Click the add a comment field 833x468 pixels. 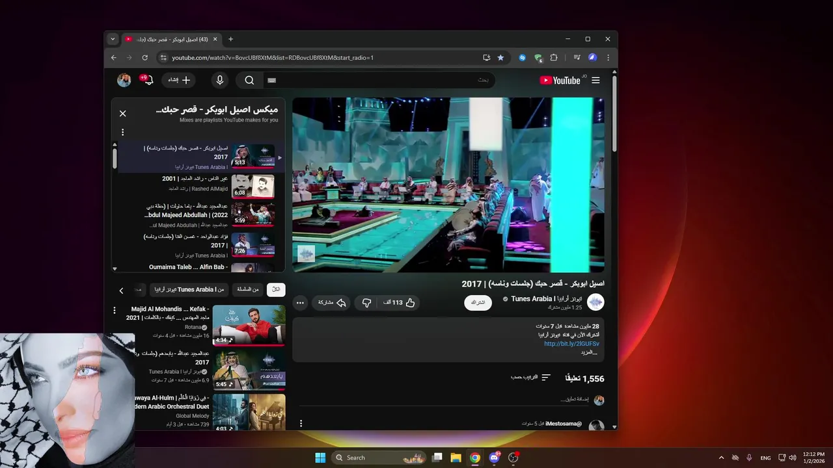click(x=443, y=399)
